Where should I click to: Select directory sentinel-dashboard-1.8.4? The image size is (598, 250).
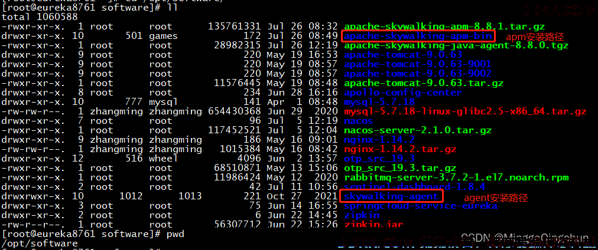point(415,187)
